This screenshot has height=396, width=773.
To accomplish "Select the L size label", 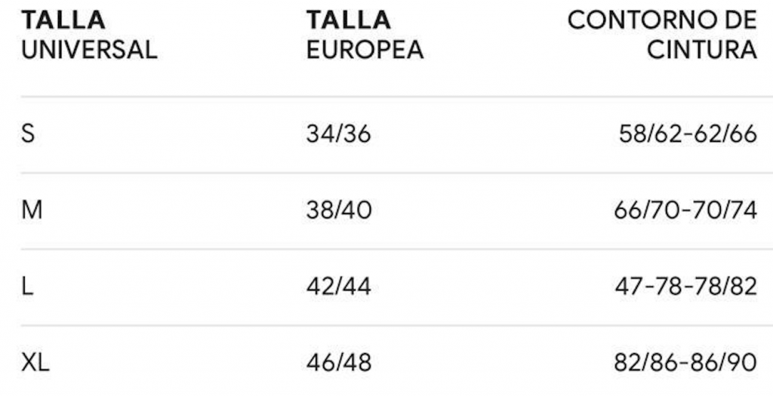I will pyautogui.click(x=27, y=287).
